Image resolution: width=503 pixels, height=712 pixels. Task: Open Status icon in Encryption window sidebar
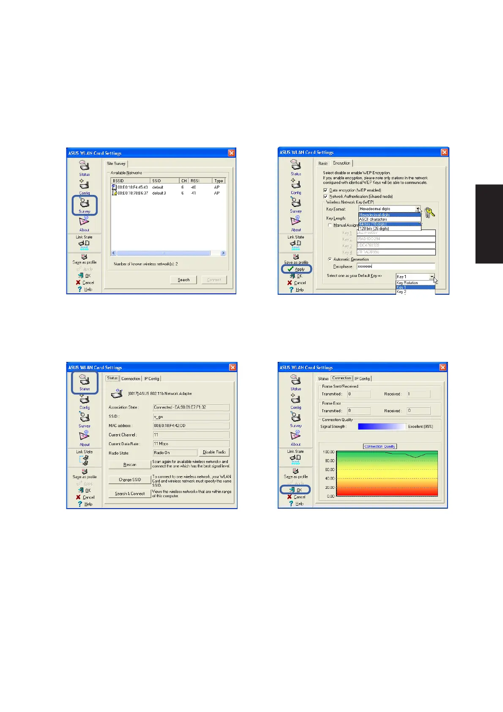pyautogui.click(x=295, y=165)
